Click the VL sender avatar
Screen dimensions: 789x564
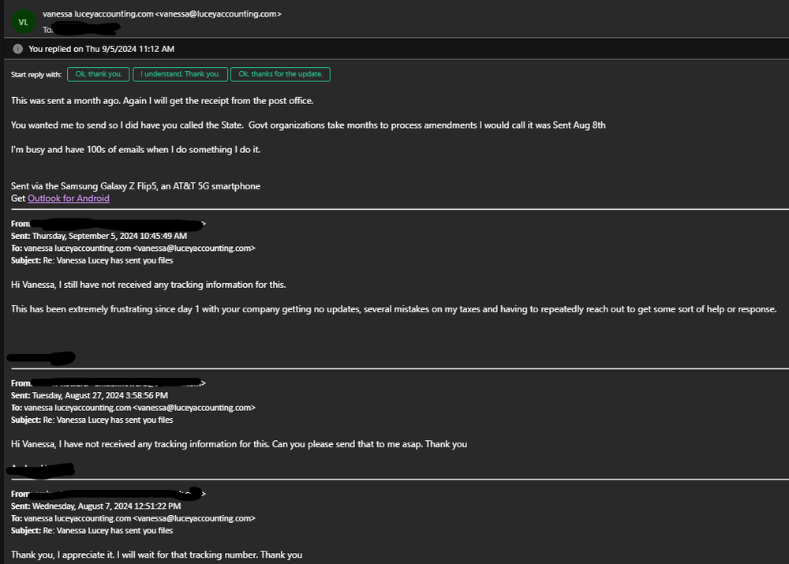[x=23, y=21]
